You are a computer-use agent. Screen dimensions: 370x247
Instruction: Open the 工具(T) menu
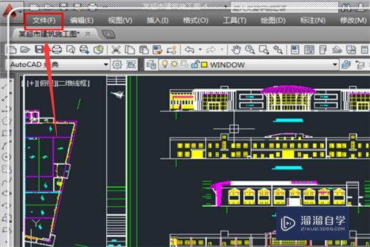235,21
